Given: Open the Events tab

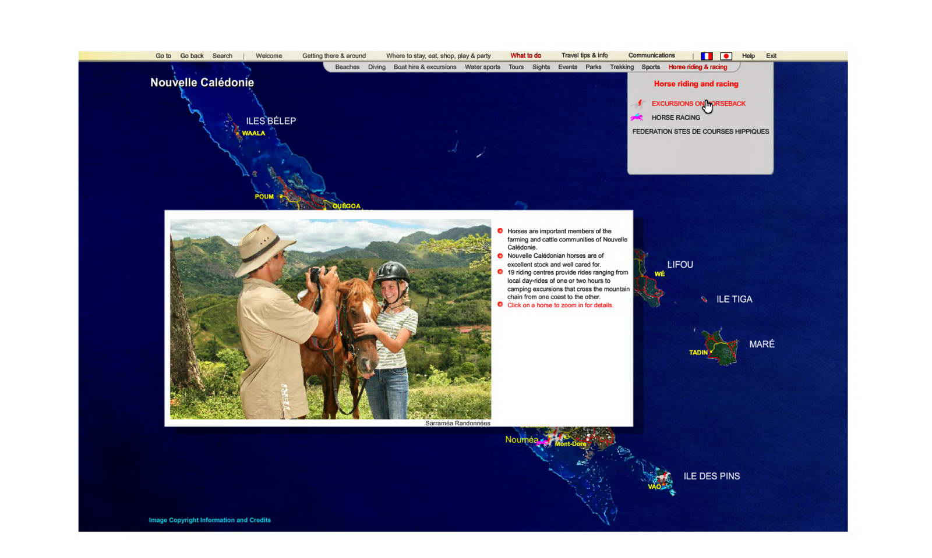Looking at the screenshot, I should pos(567,67).
